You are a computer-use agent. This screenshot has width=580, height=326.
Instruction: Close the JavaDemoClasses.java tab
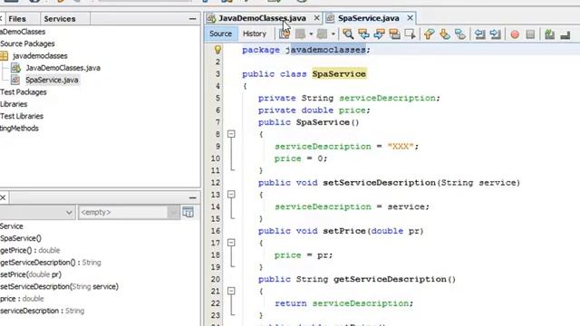click(316, 18)
